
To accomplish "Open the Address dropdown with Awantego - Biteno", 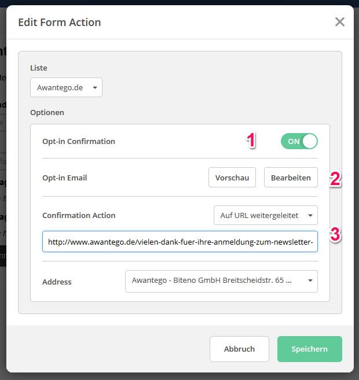I will [x=221, y=282].
